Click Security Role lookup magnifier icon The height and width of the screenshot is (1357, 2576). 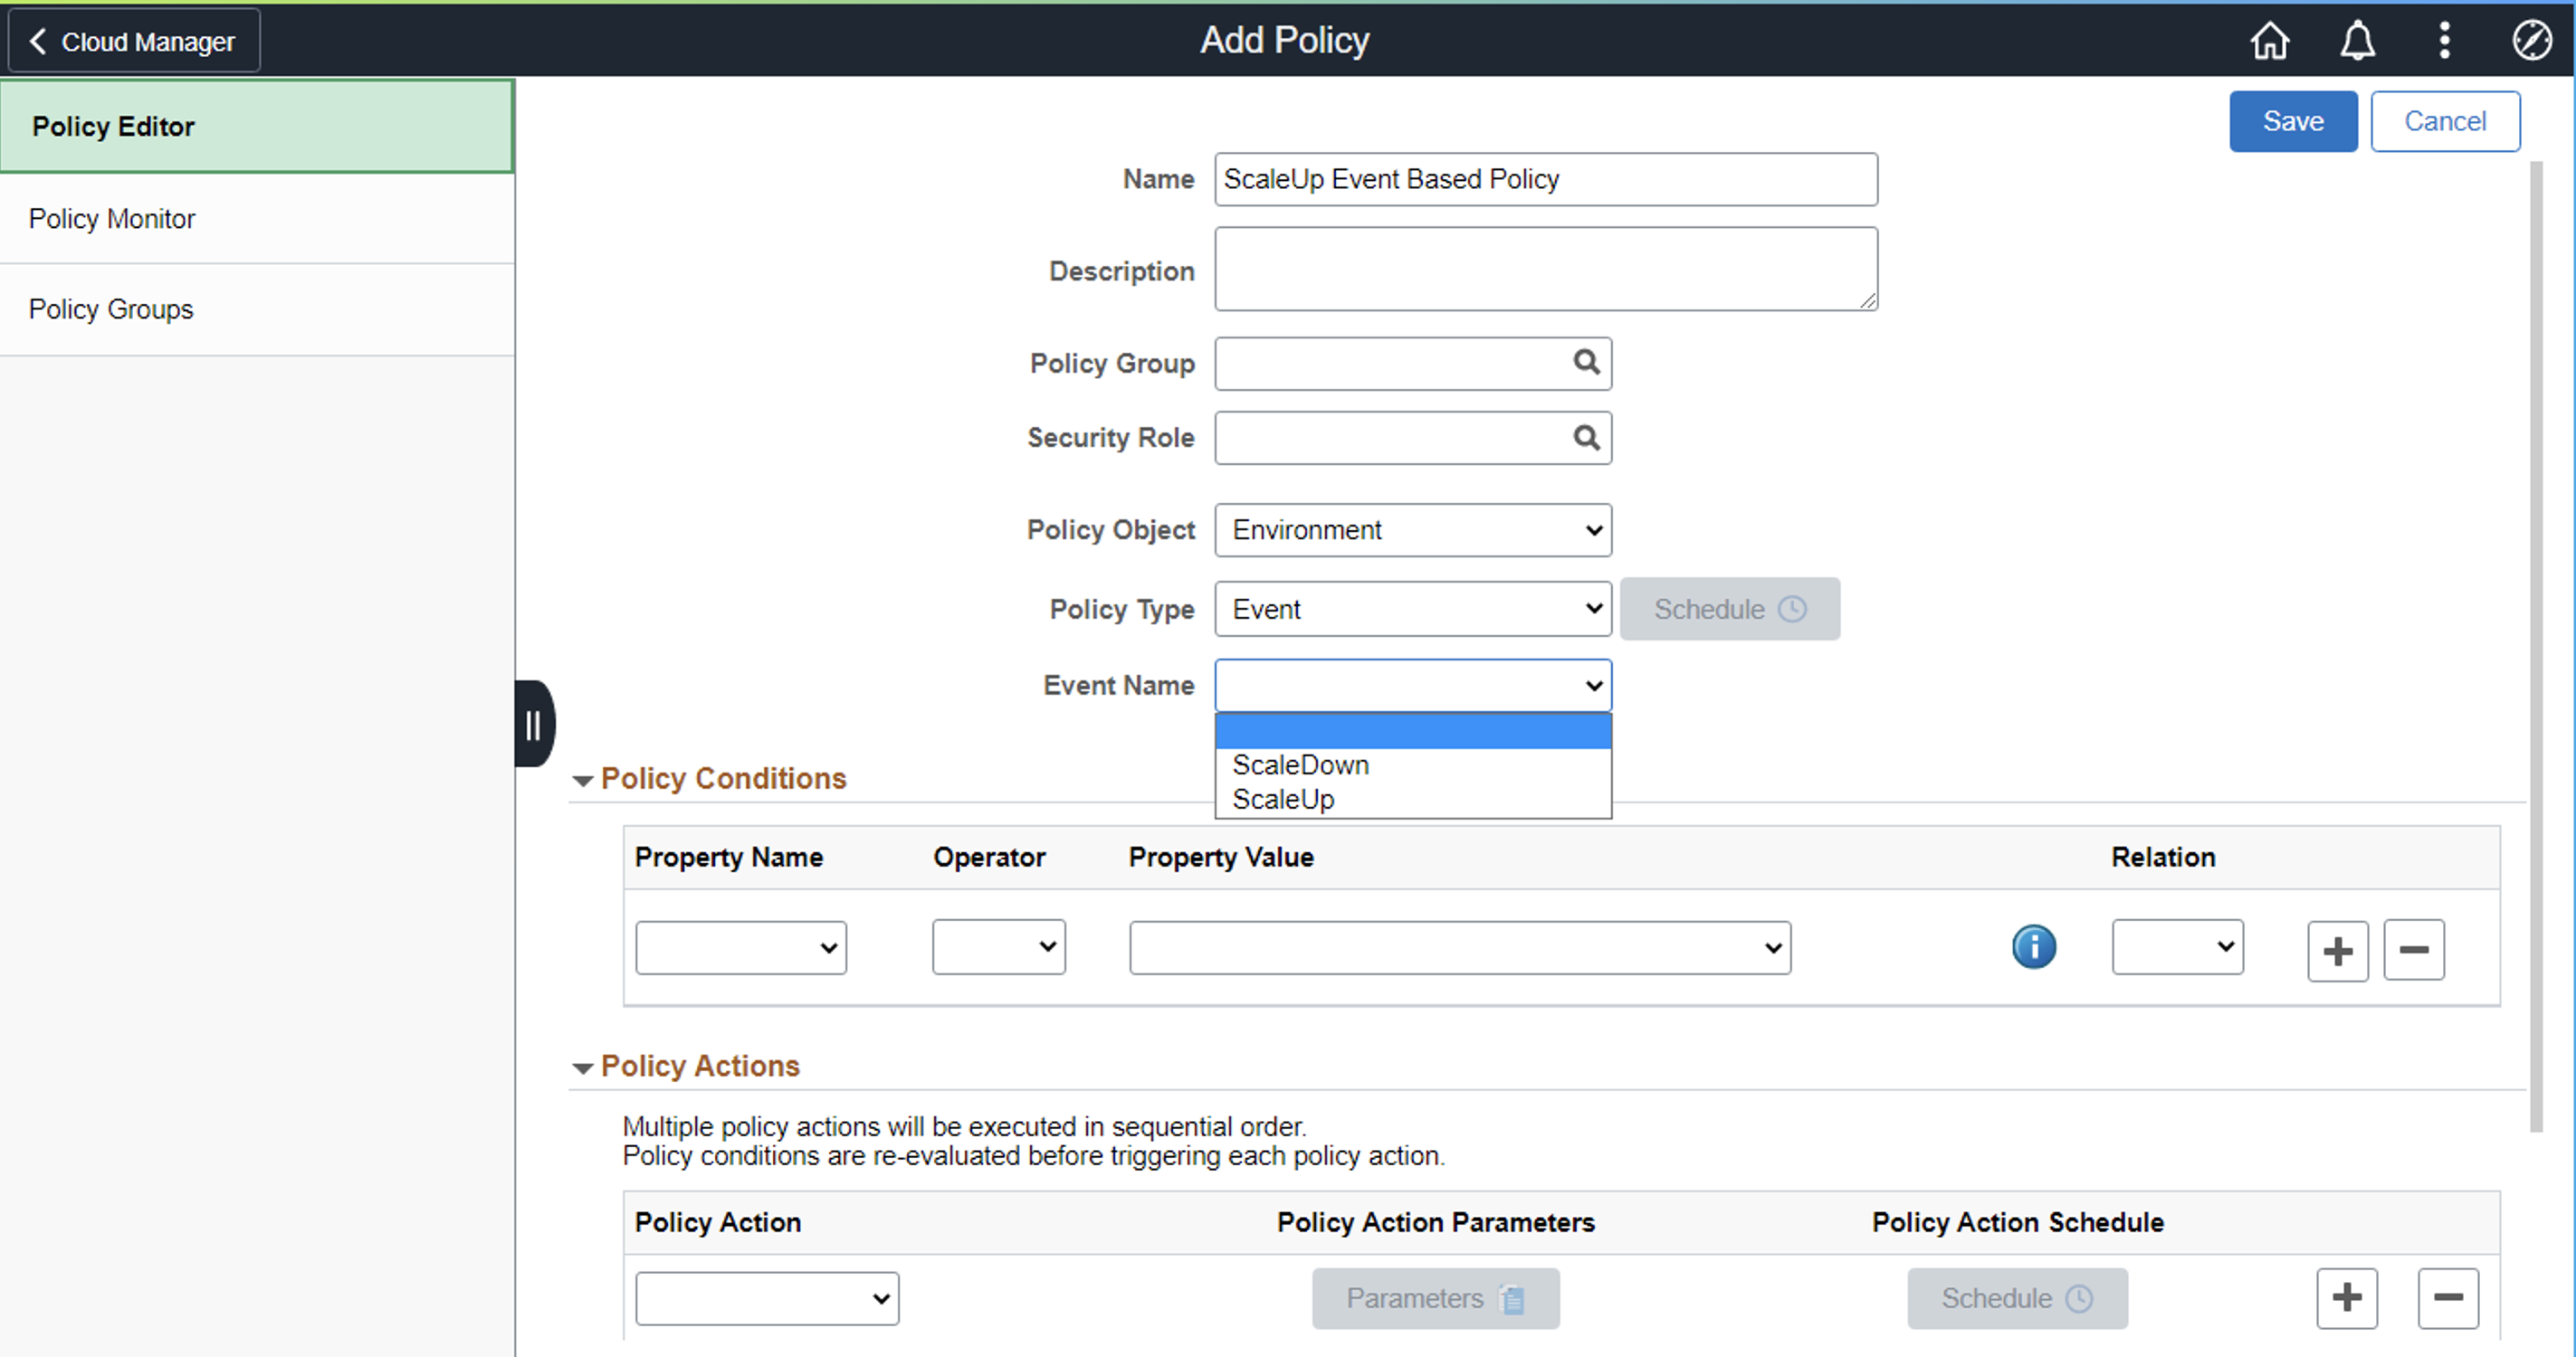pos(1586,437)
